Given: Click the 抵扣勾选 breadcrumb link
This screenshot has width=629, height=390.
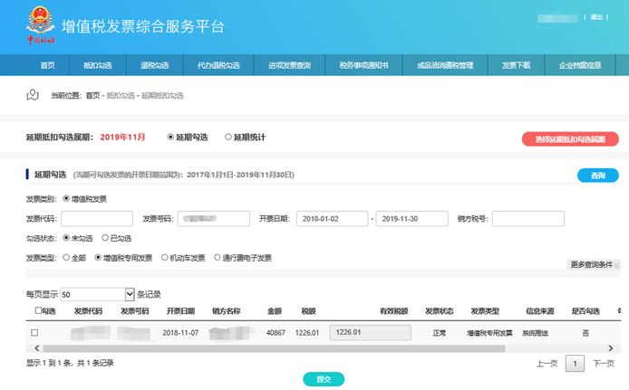Looking at the screenshot, I should [x=121, y=95].
